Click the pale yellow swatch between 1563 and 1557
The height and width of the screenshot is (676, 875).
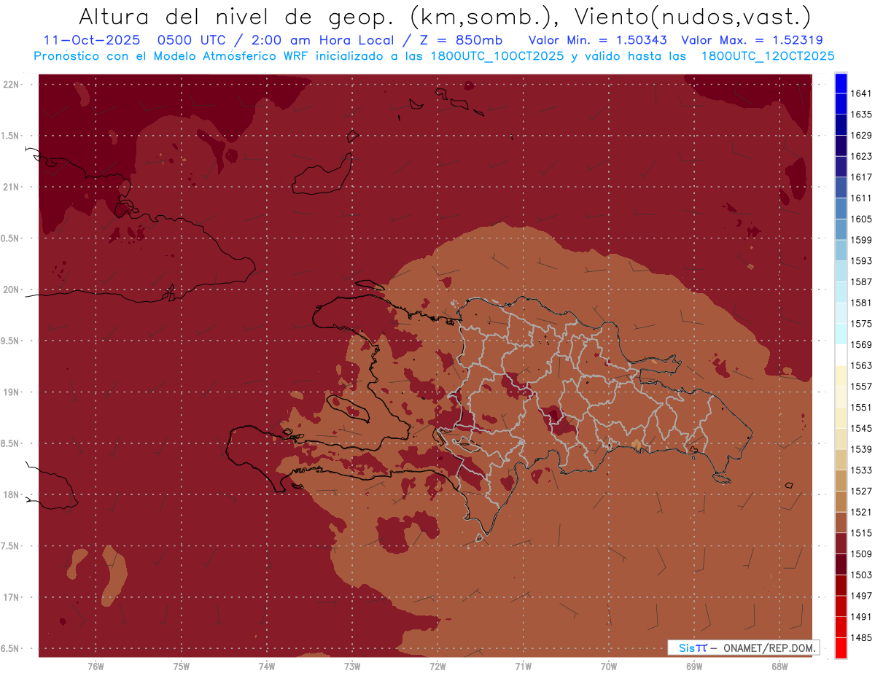pos(841,376)
